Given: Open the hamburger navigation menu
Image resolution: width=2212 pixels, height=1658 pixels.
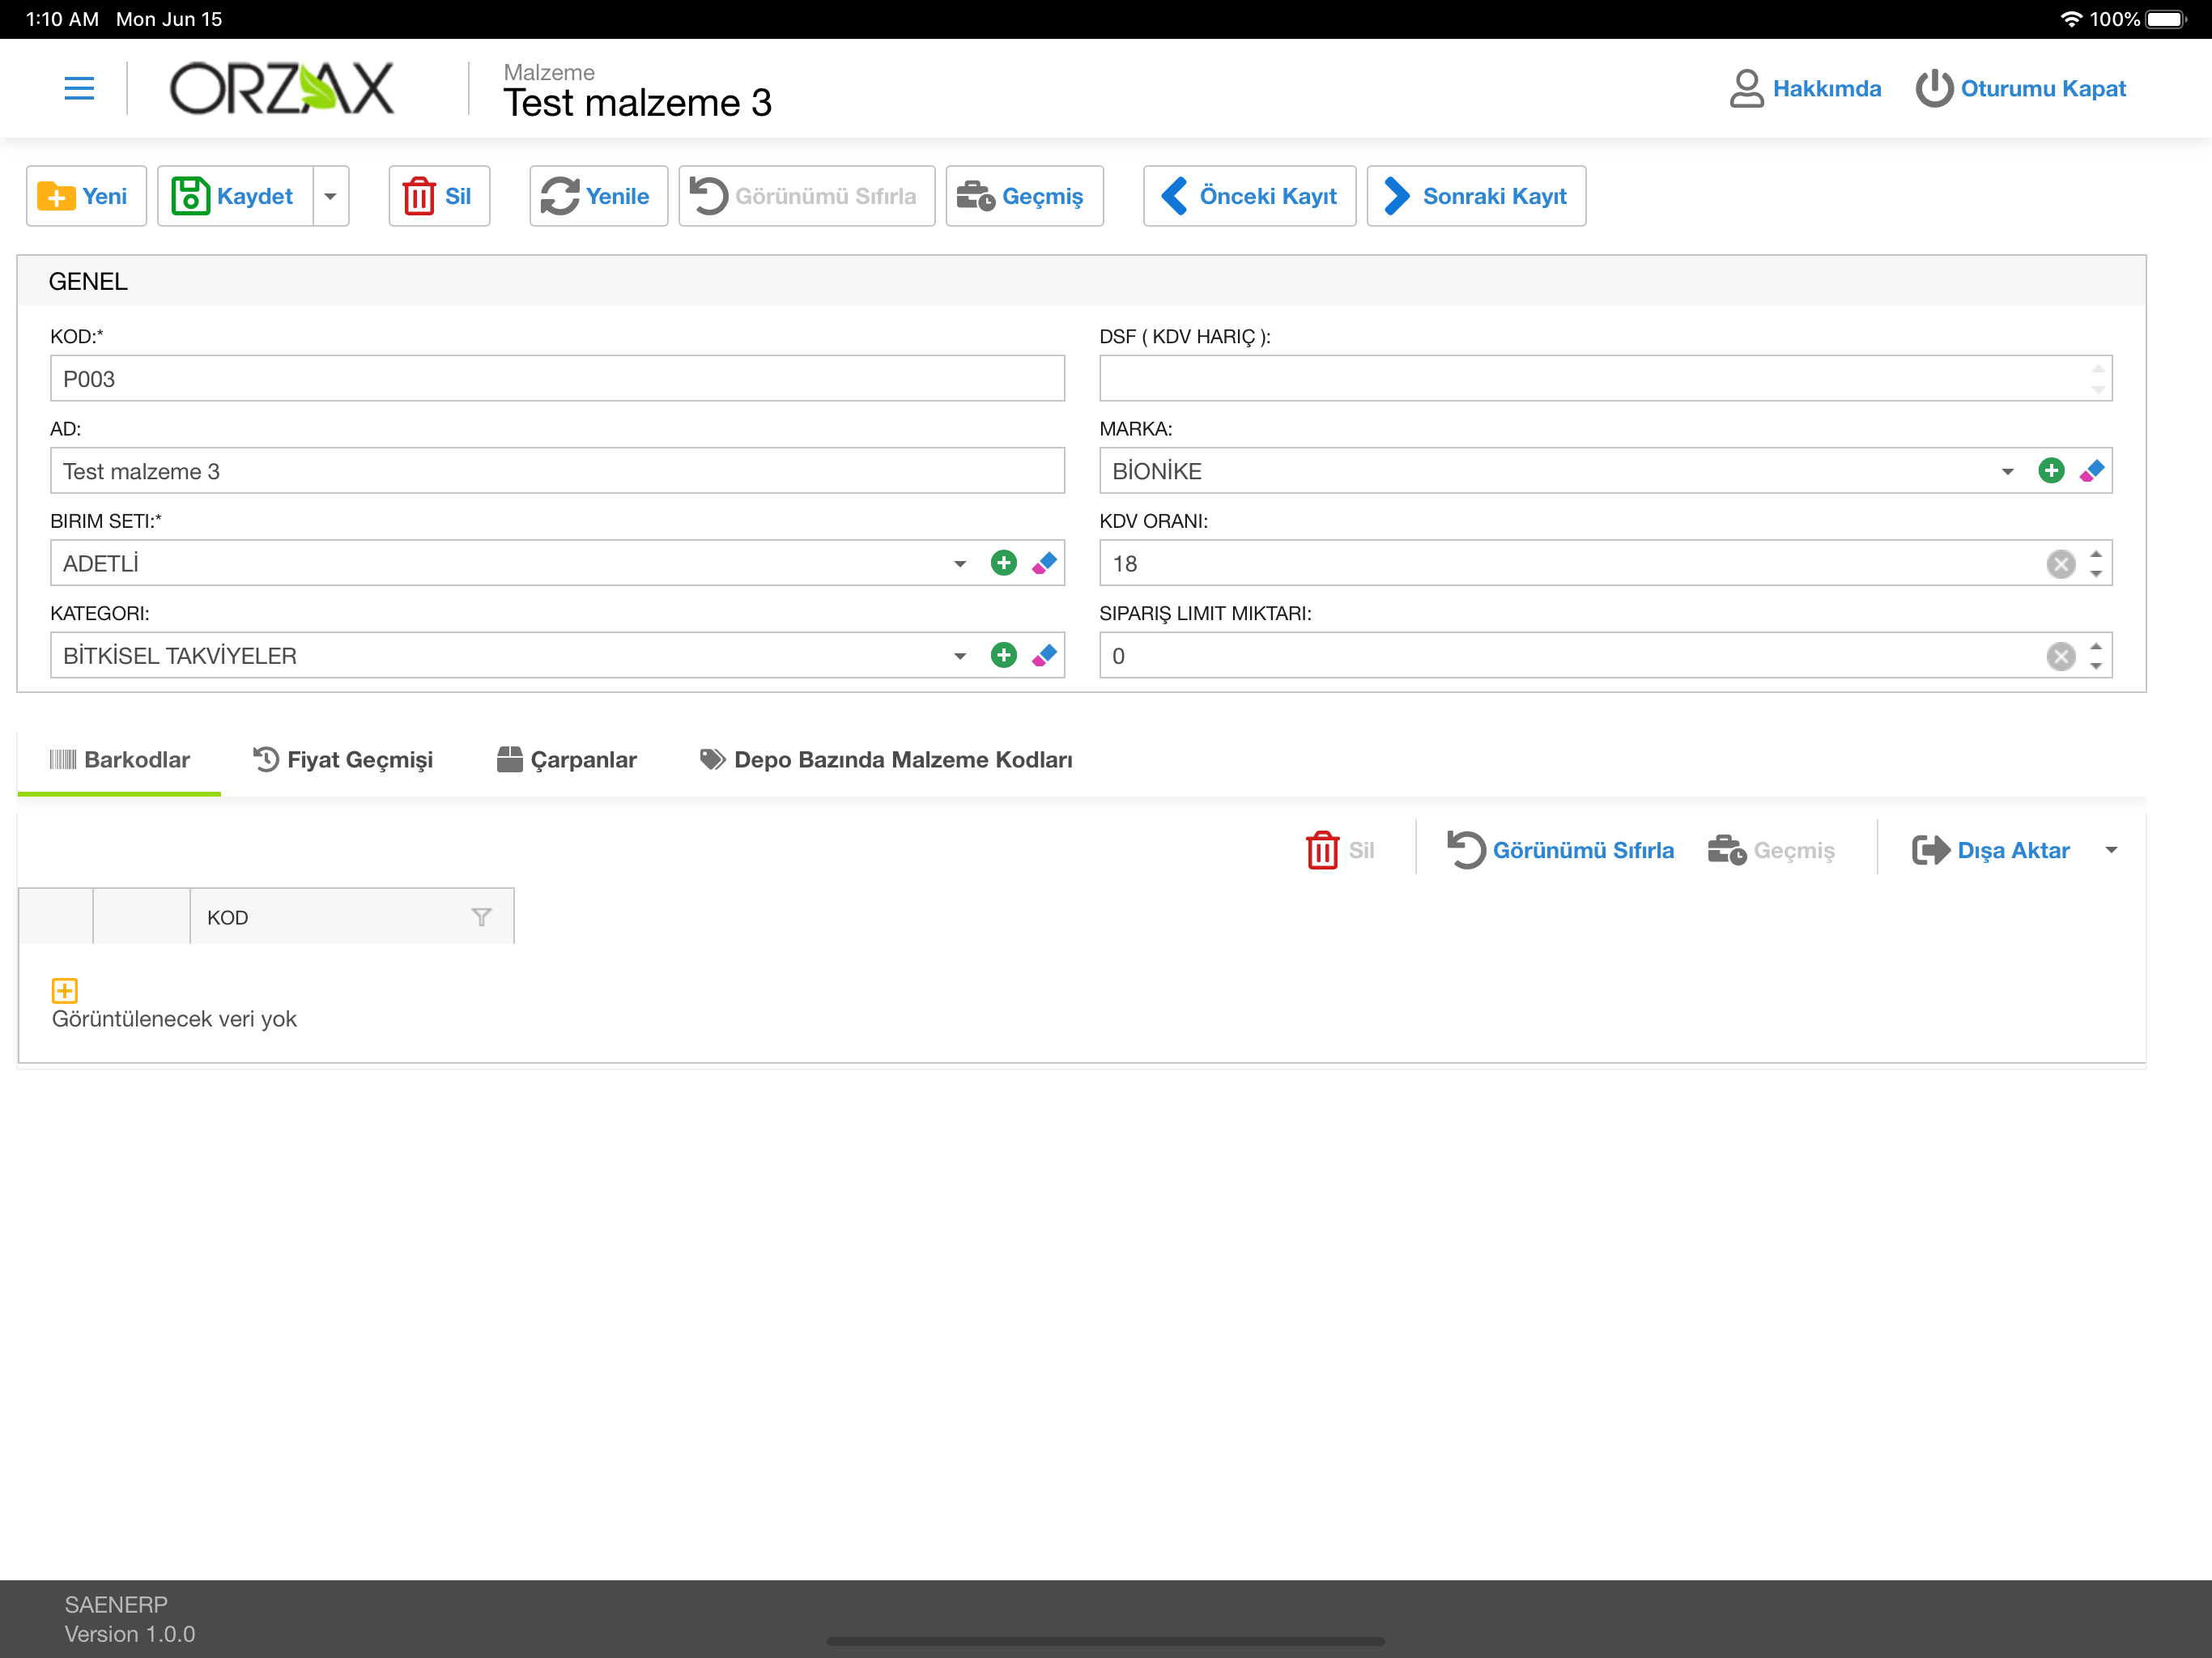Looking at the screenshot, I should pos(79,89).
